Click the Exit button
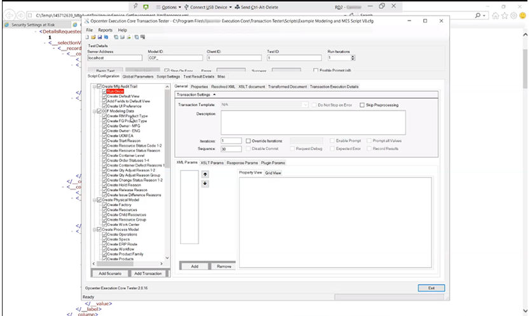This screenshot has height=316, width=530. [x=431, y=288]
